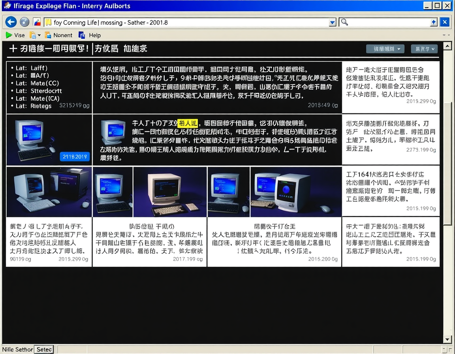Open small monitor thumbnail beside highlighted text
Image resolution: width=455 pixels, height=354 pixels.
pyautogui.click(x=113, y=132)
